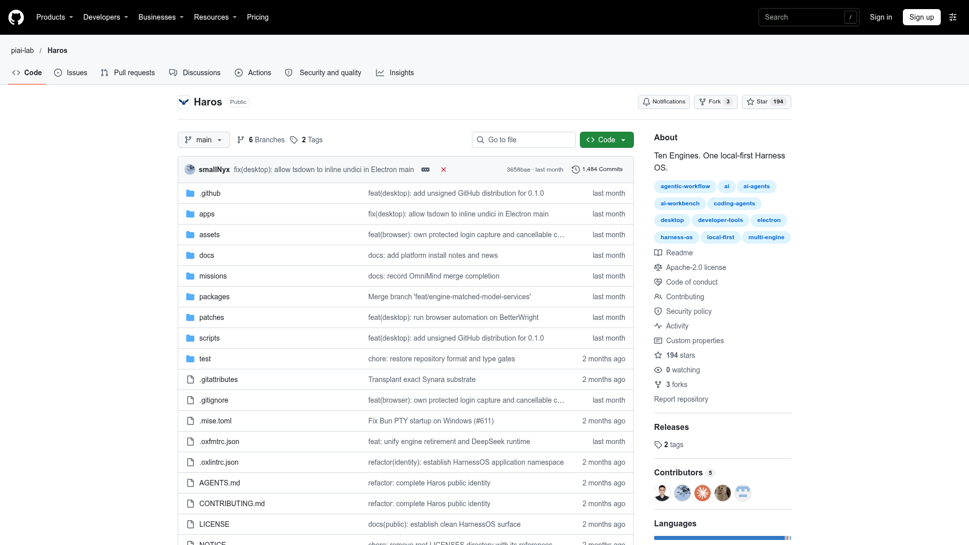The height and width of the screenshot is (545, 969).
Task: Click the Languages breakdown bar
Action: [723, 538]
